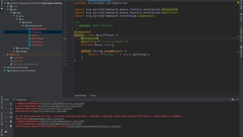Click the playMusic method name
Viewport: 243px width, 137px height.
(112, 51)
